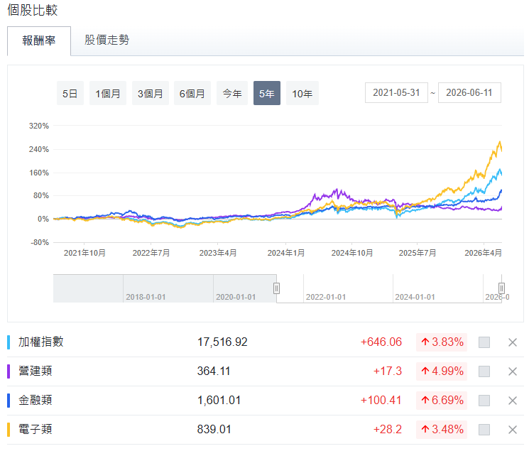Click the blue swatch beside 金融類
529x451 pixels.
point(9,400)
